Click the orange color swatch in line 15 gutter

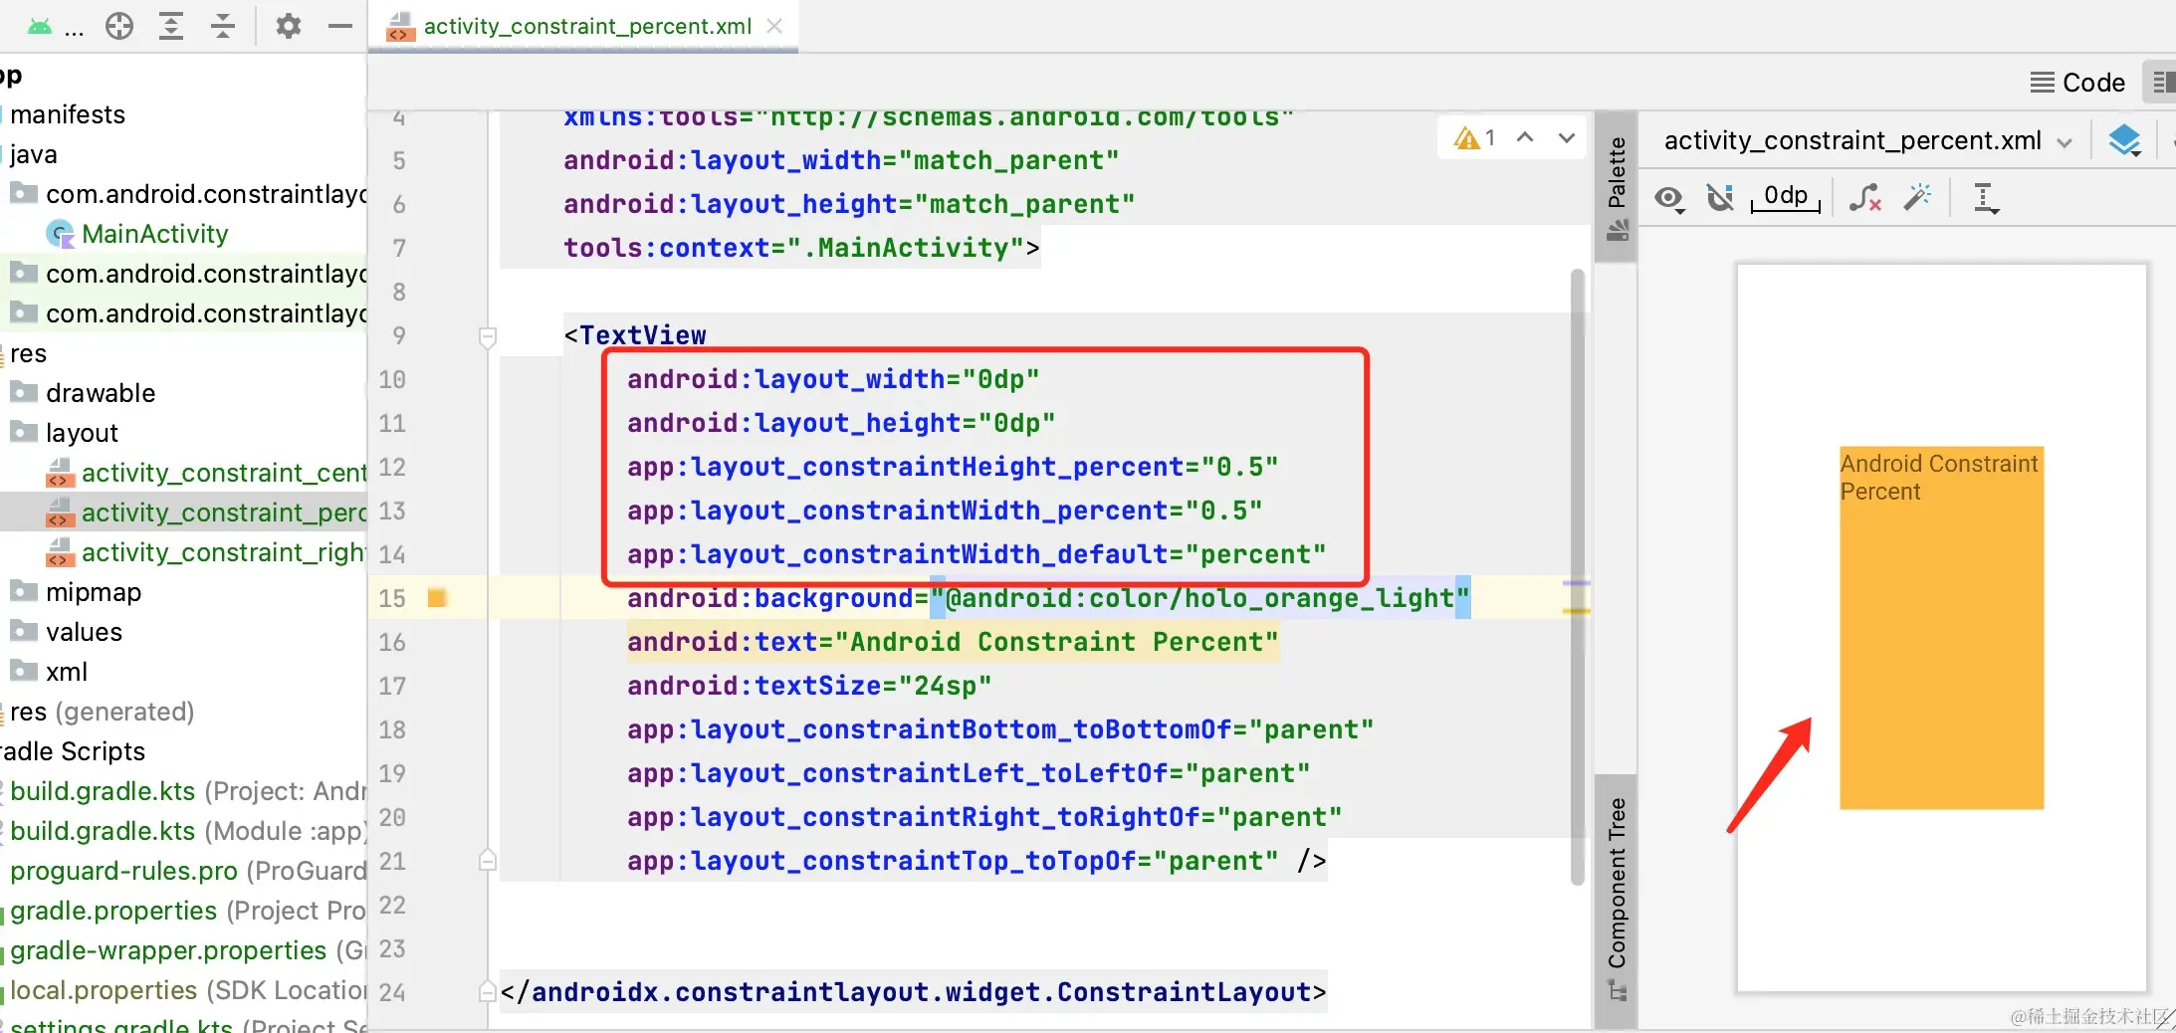pos(436,597)
